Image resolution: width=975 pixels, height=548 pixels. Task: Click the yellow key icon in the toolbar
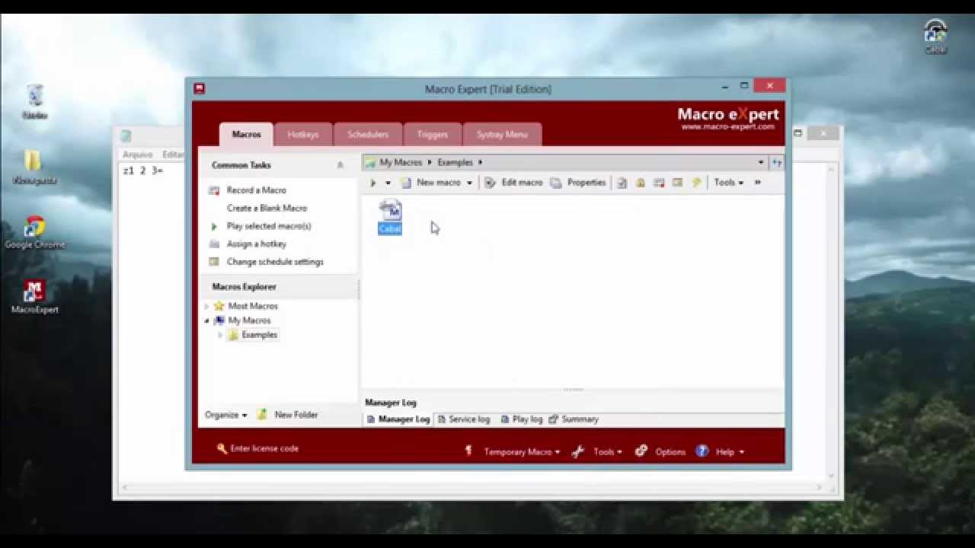[696, 183]
